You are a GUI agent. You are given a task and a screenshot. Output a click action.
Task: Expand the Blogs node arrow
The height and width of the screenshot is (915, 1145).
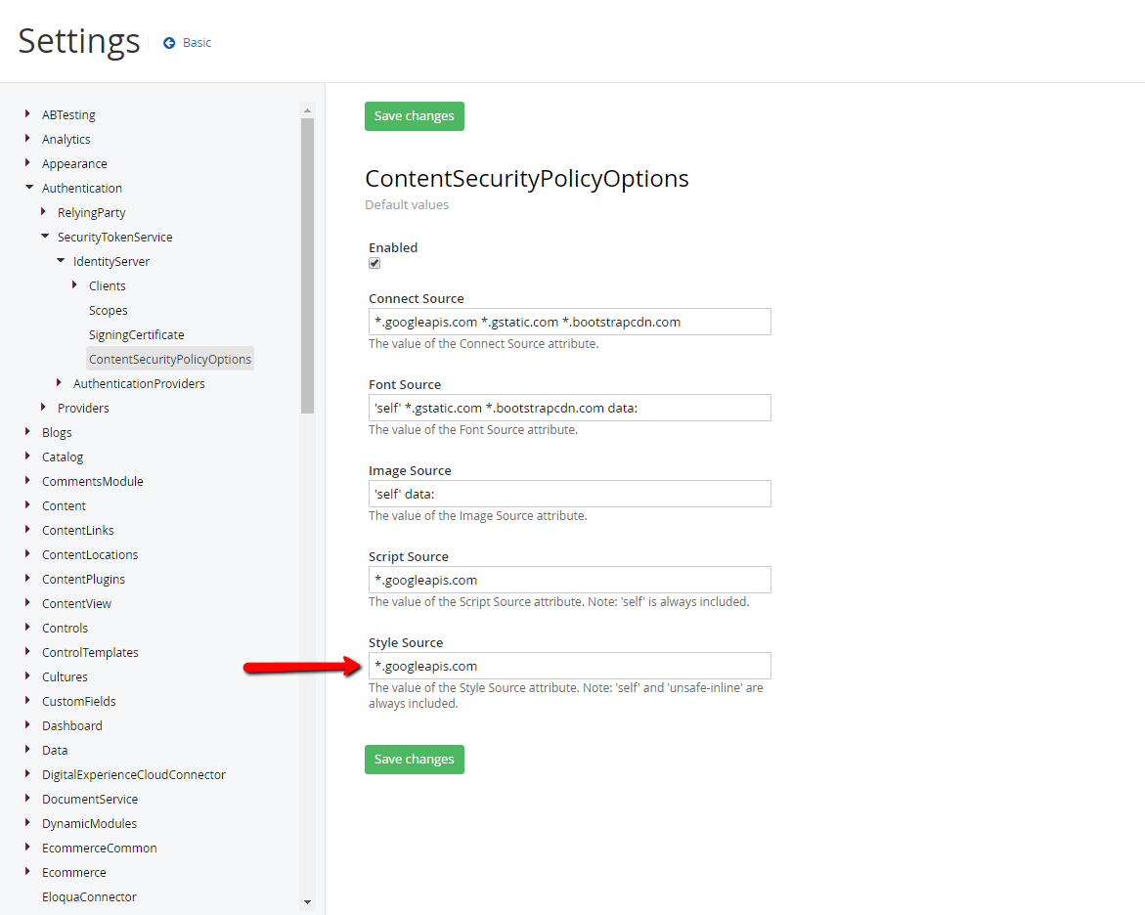point(27,431)
